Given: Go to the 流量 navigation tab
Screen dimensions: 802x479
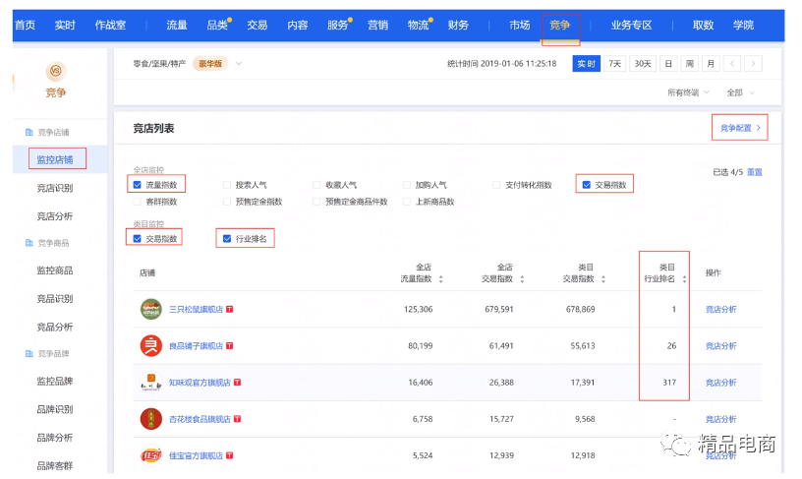Looking at the screenshot, I should [177, 25].
